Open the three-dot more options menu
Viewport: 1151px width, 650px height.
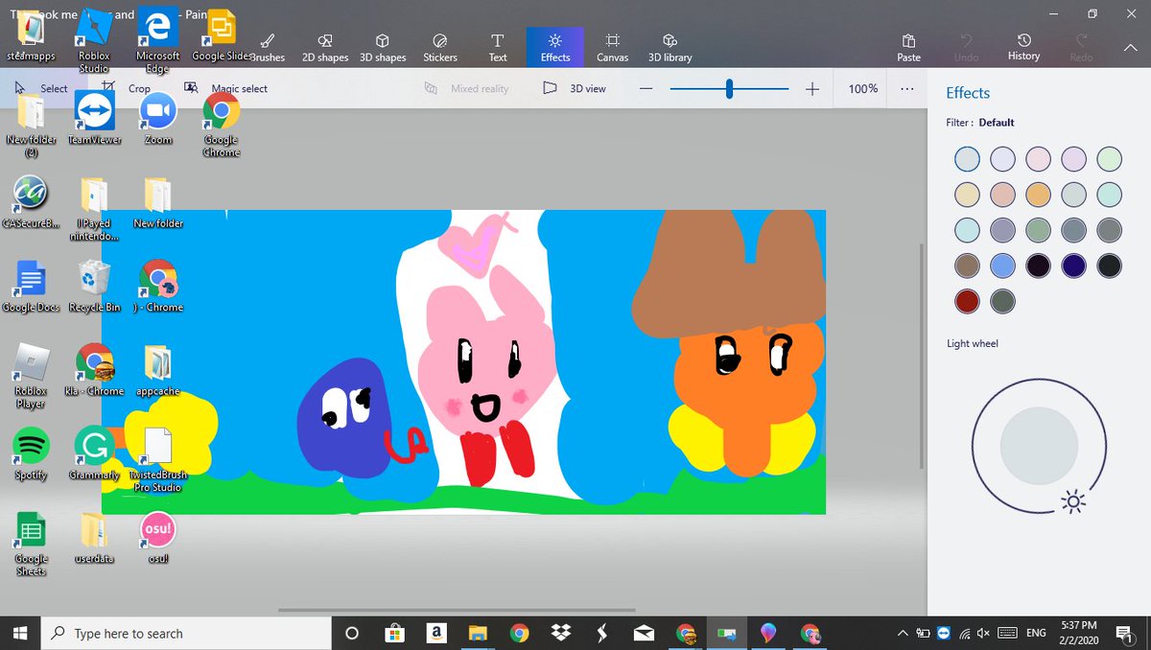click(907, 88)
